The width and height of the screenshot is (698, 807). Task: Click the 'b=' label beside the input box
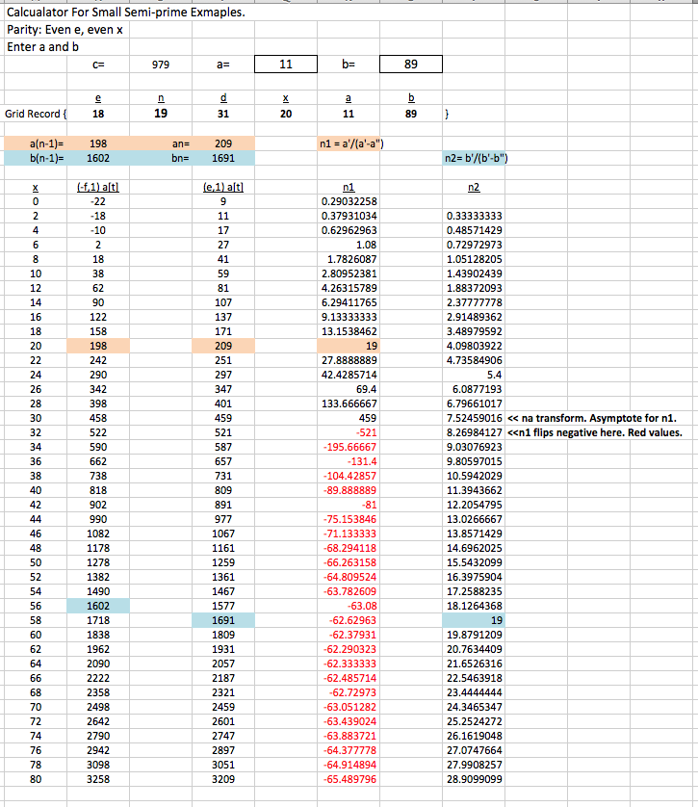(x=349, y=65)
